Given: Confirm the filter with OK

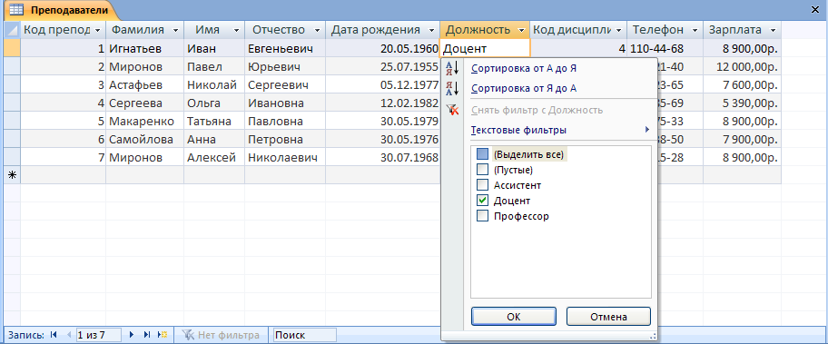Looking at the screenshot, I should click(513, 317).
